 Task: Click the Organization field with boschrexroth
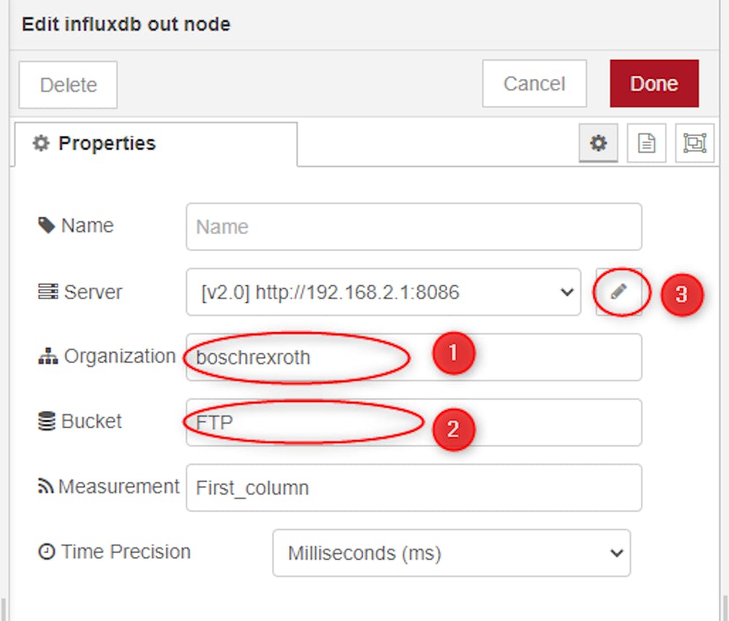coord(414,357)
